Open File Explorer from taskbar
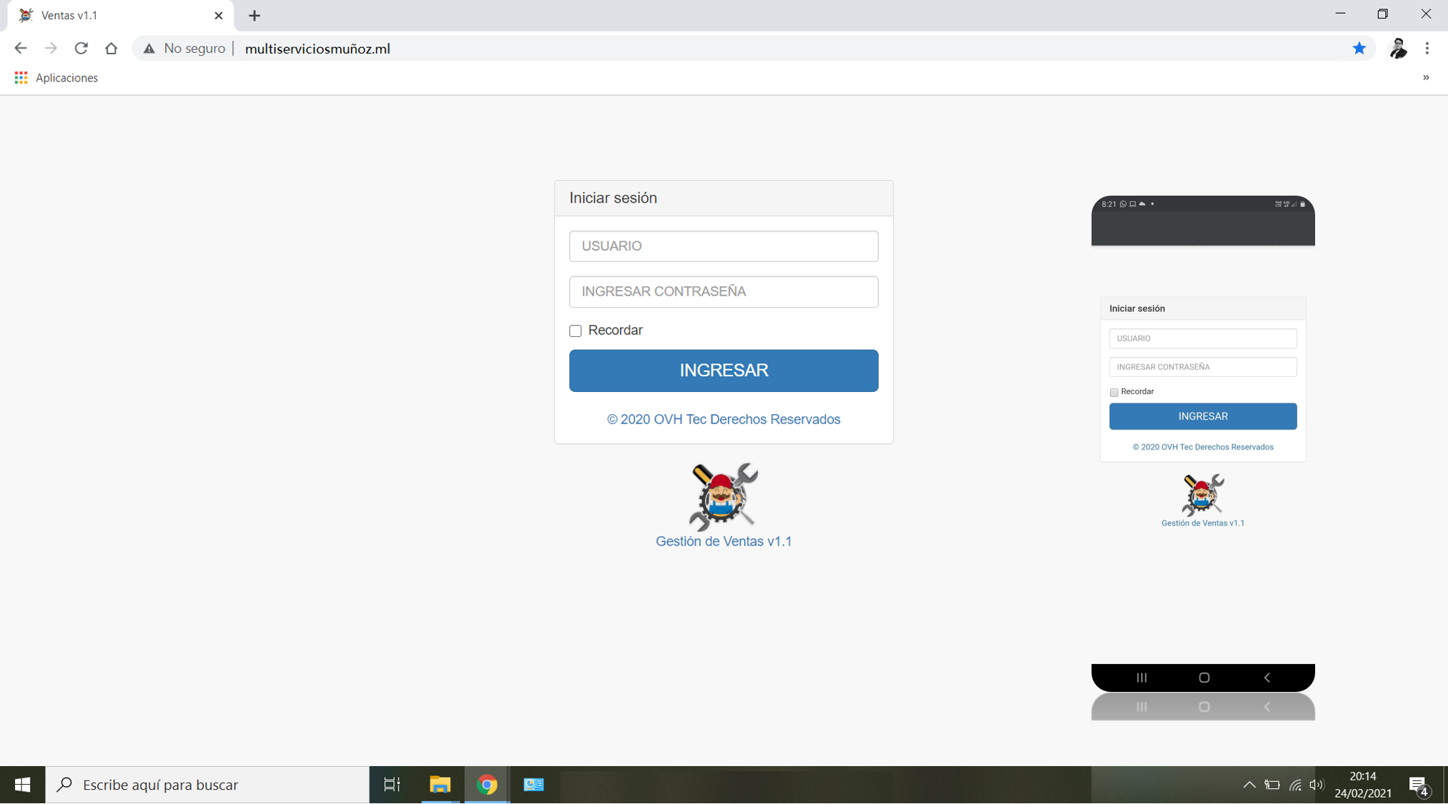Screen dimensions: 1448x804 coord(440,785)
